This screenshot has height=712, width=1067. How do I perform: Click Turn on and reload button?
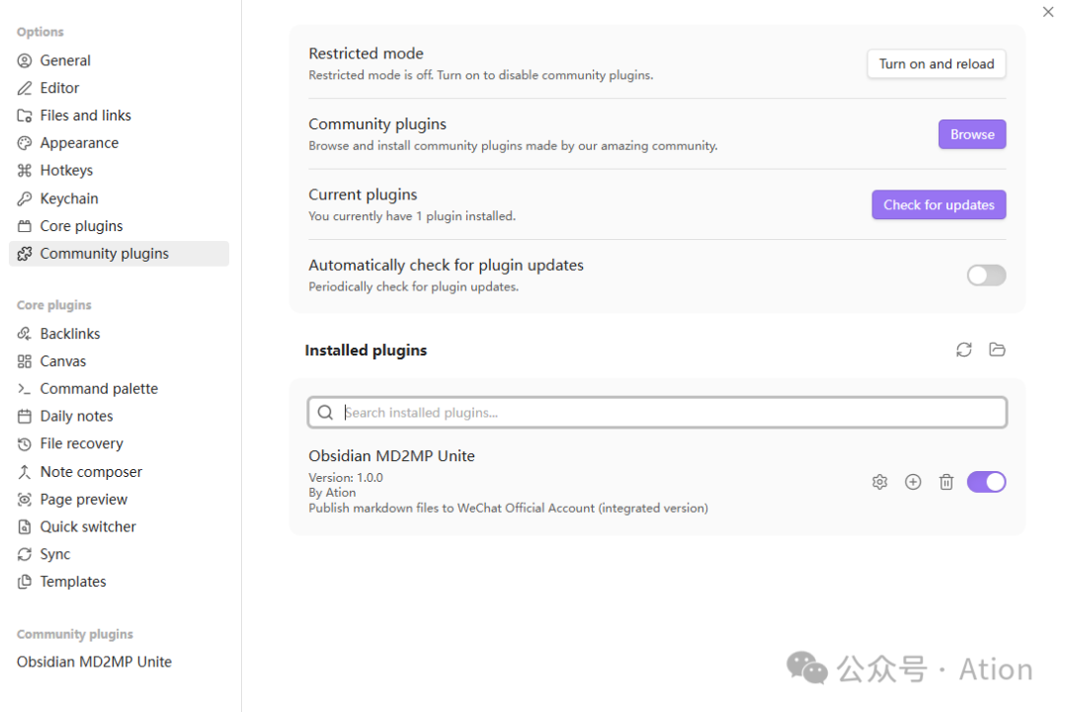(936, 64)
